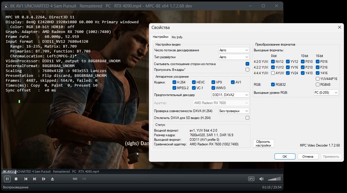Toggle the YV16 output format checkbox

click(x=288, y=67)
